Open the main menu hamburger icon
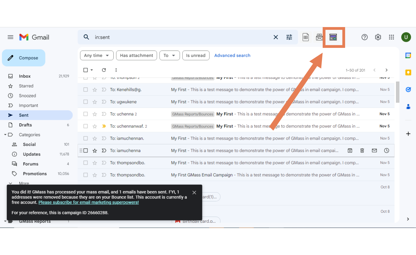This screenshot has width=416, height=255. 10,37
